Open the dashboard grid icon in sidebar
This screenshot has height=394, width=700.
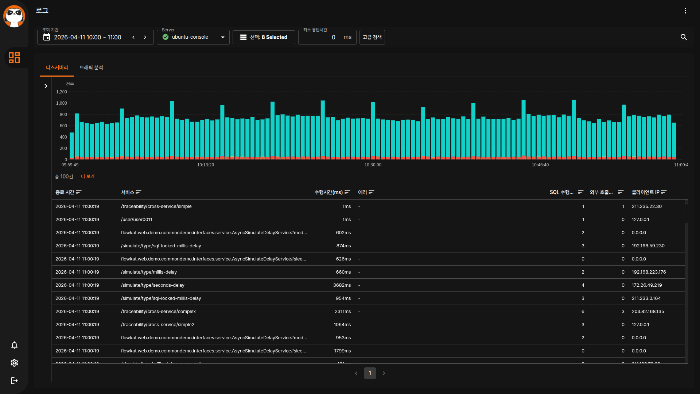click(14, 58)
